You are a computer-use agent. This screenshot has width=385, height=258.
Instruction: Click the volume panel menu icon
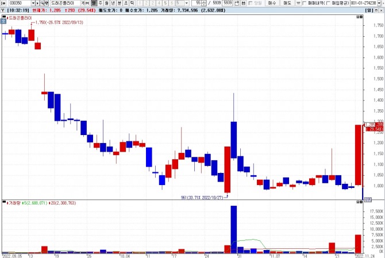tap(4, 202)
